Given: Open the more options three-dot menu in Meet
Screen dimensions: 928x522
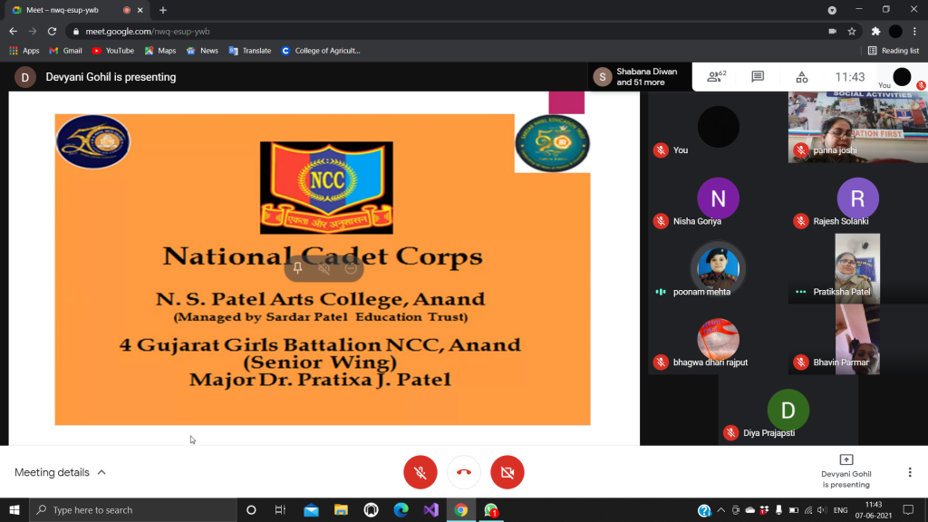Looking at the screenshot, I should click(910, 472).
